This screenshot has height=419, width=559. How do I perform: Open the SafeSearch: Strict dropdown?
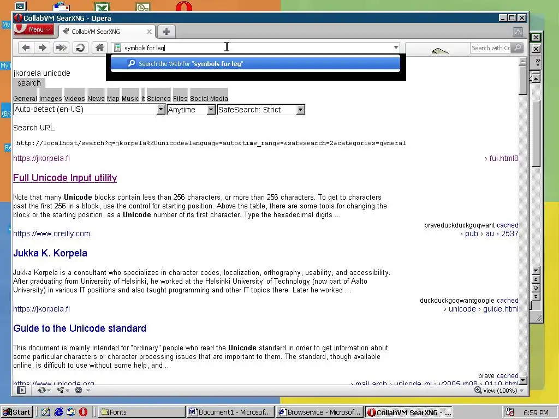[x=261, y=109]
